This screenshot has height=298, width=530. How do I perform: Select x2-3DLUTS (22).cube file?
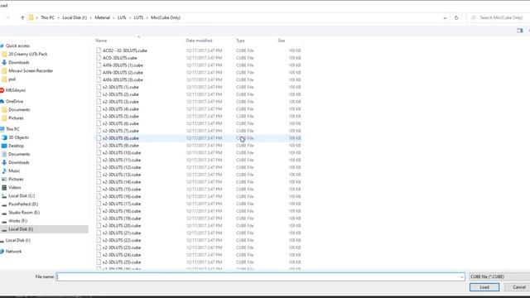tap(122, 240)
